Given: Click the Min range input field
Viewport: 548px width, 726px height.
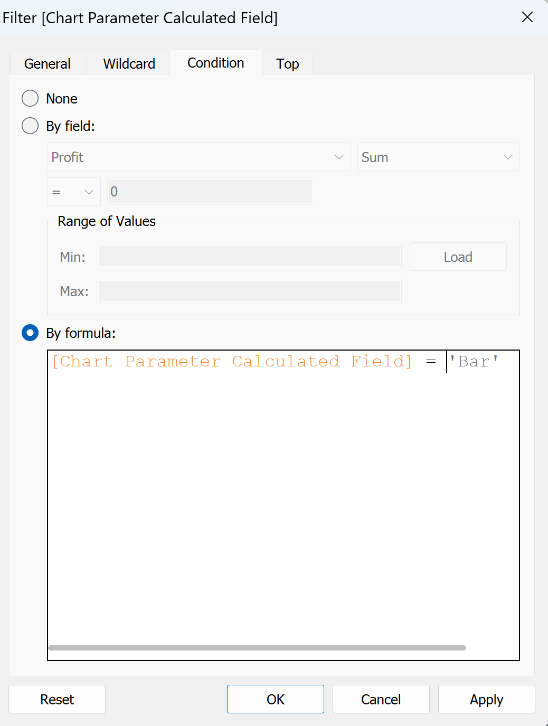Looking at the screenshot, I should [x=249, y=257].
